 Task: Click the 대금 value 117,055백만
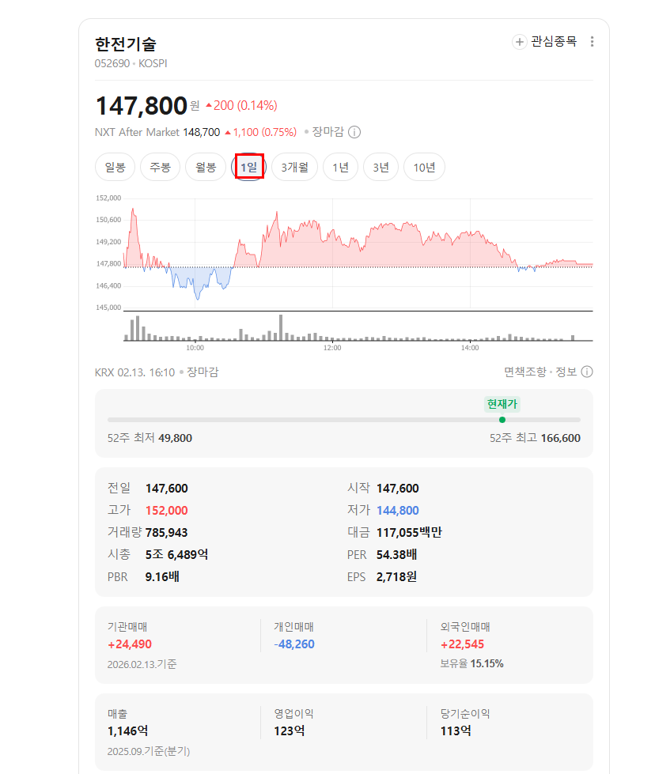(x=409, y=533)
